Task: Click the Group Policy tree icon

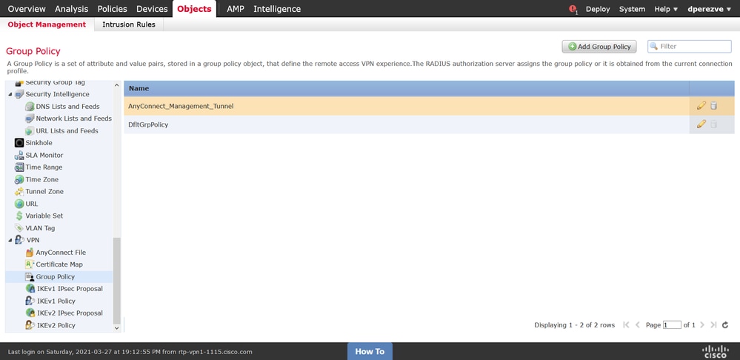Action: (x=30, y=277)
